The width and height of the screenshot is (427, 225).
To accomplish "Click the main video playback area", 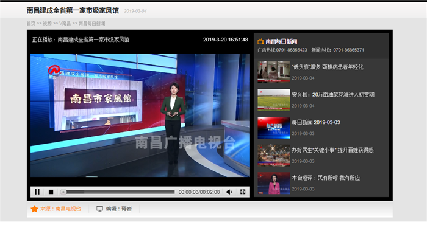I will 140,116.
